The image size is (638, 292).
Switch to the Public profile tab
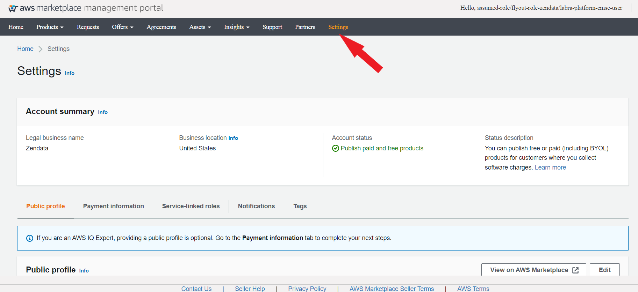click(45, 206)
